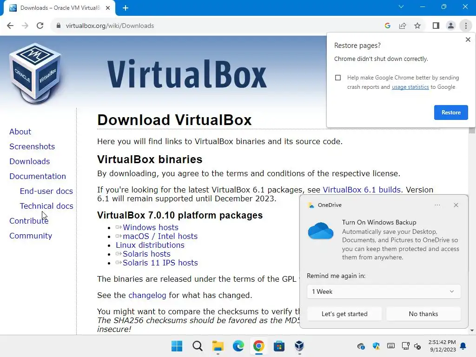Click the browser forward arrow
Viewport: 476px width, 357px height.
[25, 26]
